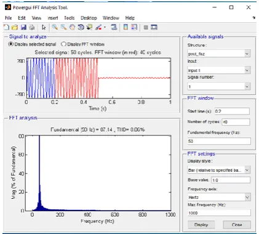
Task: Open the Edit menu
Action: [x=22, y=18]
